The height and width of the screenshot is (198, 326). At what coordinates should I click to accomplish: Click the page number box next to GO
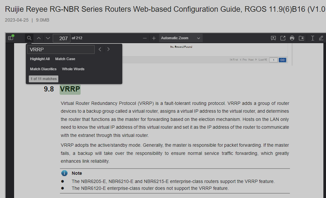273,60
